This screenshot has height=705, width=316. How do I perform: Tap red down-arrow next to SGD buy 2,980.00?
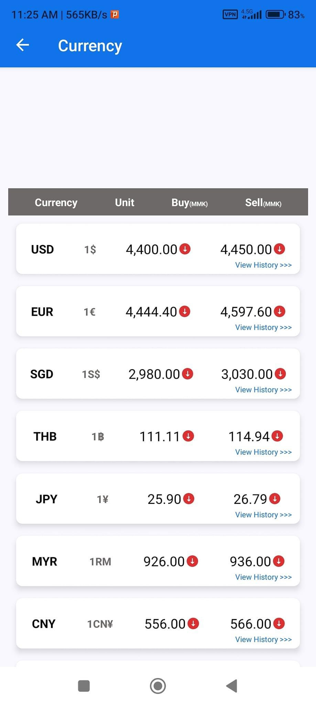point(188,373)
